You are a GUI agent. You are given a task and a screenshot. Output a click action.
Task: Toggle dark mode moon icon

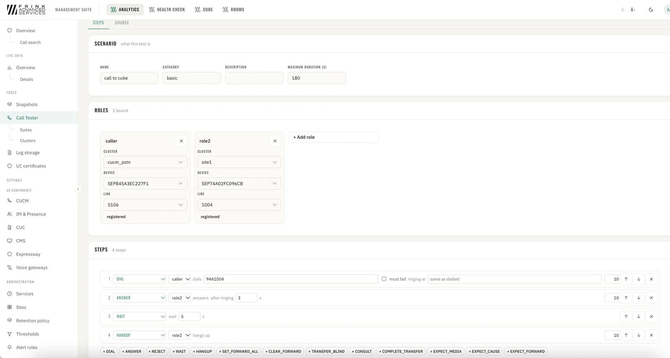point(651,10)
